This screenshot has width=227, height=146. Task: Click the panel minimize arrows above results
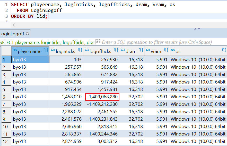point(197,29)
